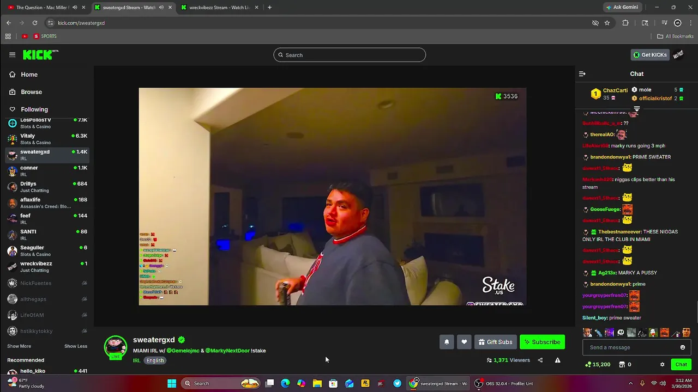Screen dimensions: 698x392
Task: Click the address bar URL
Action: point(81,23)
